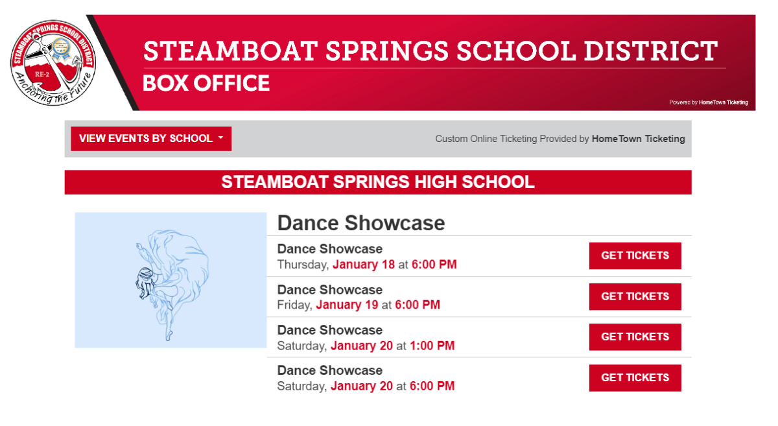The width and height of the screenshot is (778, 426).
Task: Get tickets for Thursday January 18 showcase
Action: (x=635, y=255)
